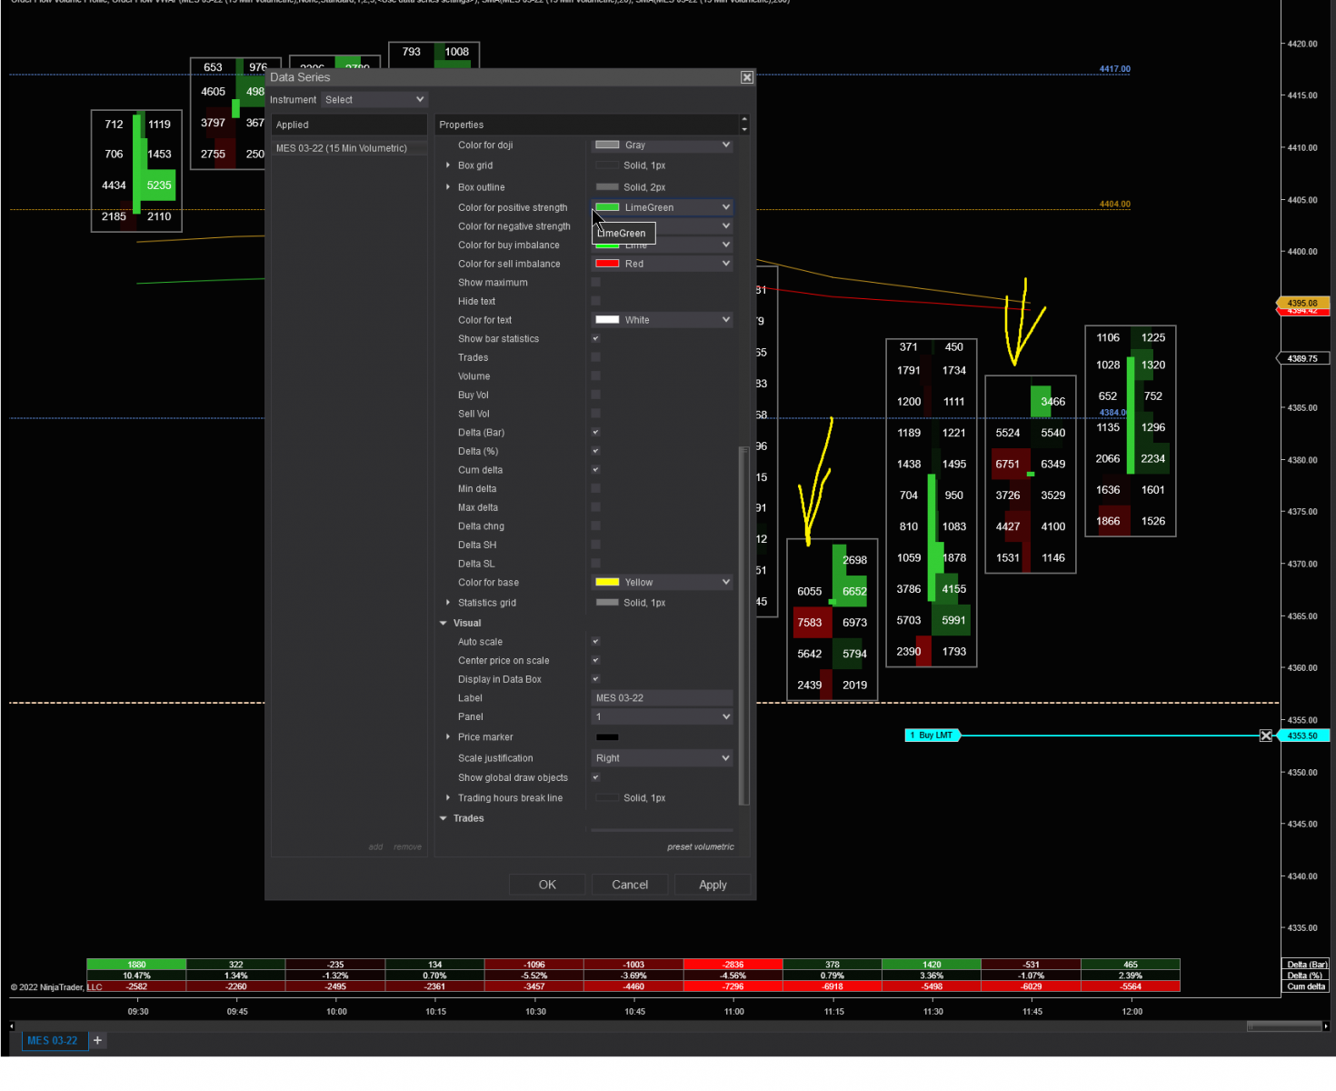Enable the Delta chng checkbox
The height and width of the screenshot is (1091, 1336).
pyautogui.click(x=596, y=526)
